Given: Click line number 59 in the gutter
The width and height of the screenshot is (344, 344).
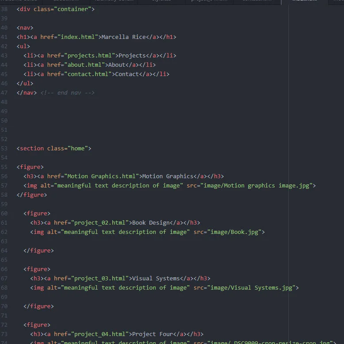Looking at the screenshot, I should (4, 204).
